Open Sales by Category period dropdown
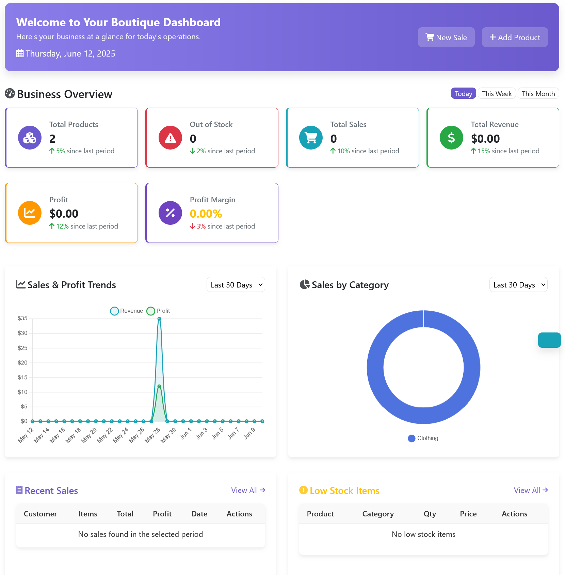This screenshot has width=565, height=575. point(518,285)
